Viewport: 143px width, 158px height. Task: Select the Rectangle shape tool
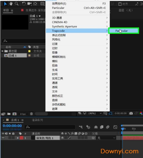tap(42, 4)
